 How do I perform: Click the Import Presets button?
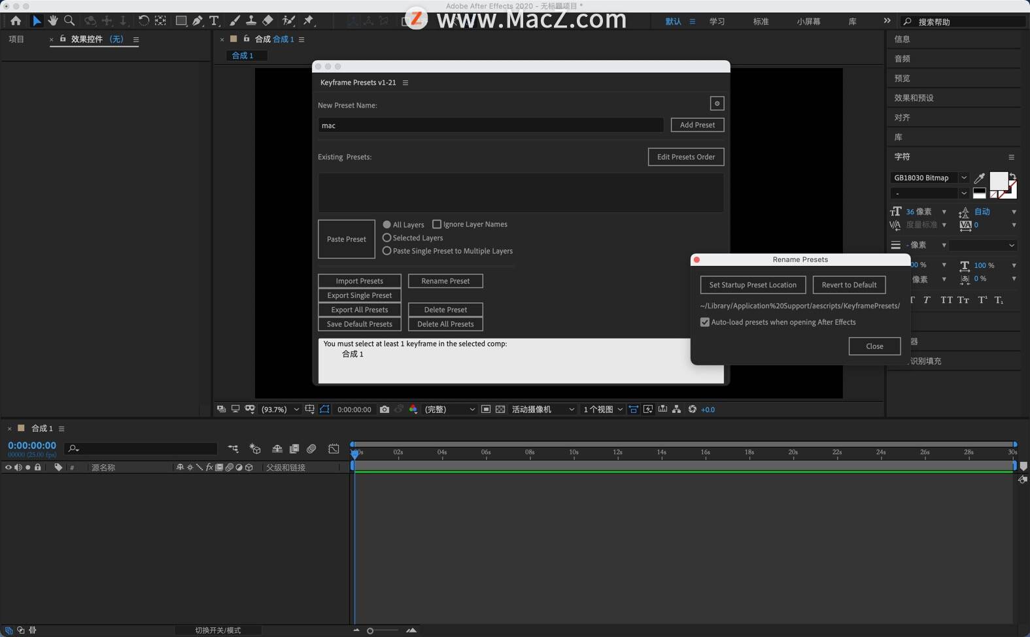[x=360, y=281]
